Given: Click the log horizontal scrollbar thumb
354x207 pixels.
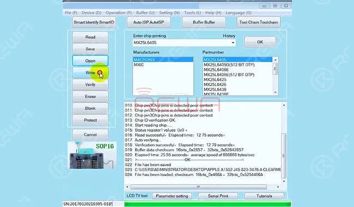Looking at the screenshot, I should pos(198,187).
